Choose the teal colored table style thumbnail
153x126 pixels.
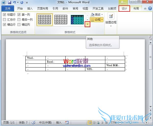[77, 20]
